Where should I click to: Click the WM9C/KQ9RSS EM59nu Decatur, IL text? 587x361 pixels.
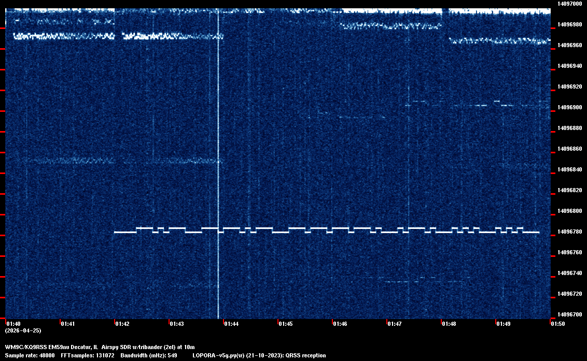point(51,347)
